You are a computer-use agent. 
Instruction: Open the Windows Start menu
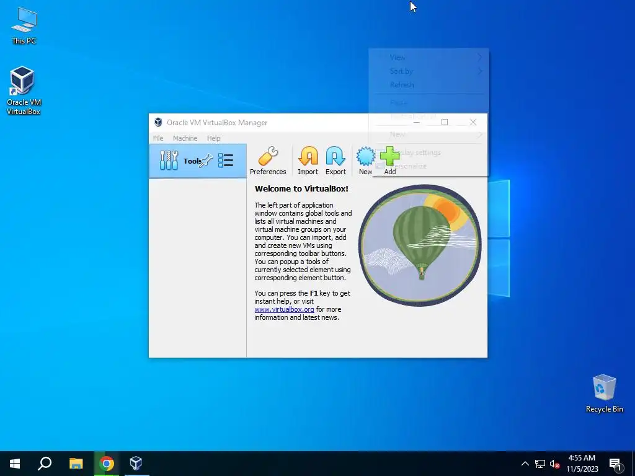(15, 464)
